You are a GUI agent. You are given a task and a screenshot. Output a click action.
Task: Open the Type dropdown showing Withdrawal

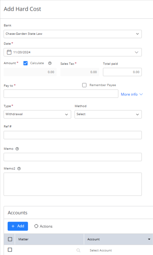click(37, 114)
